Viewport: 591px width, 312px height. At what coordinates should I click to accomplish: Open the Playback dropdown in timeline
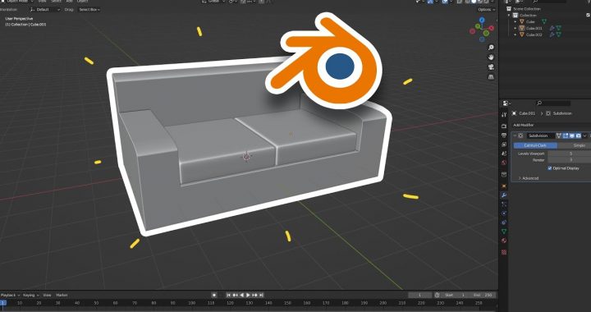click(10, 295)
